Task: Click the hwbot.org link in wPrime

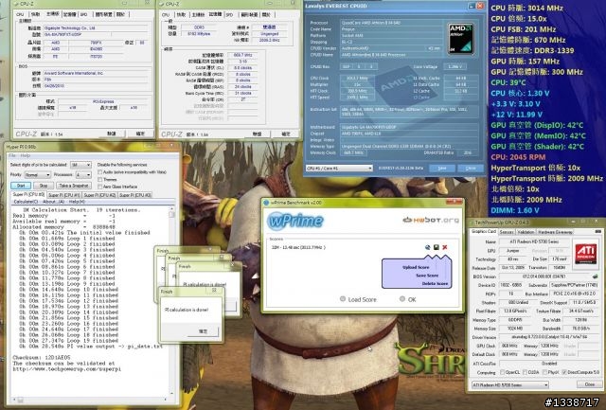Action: click(x=431, y=220)
